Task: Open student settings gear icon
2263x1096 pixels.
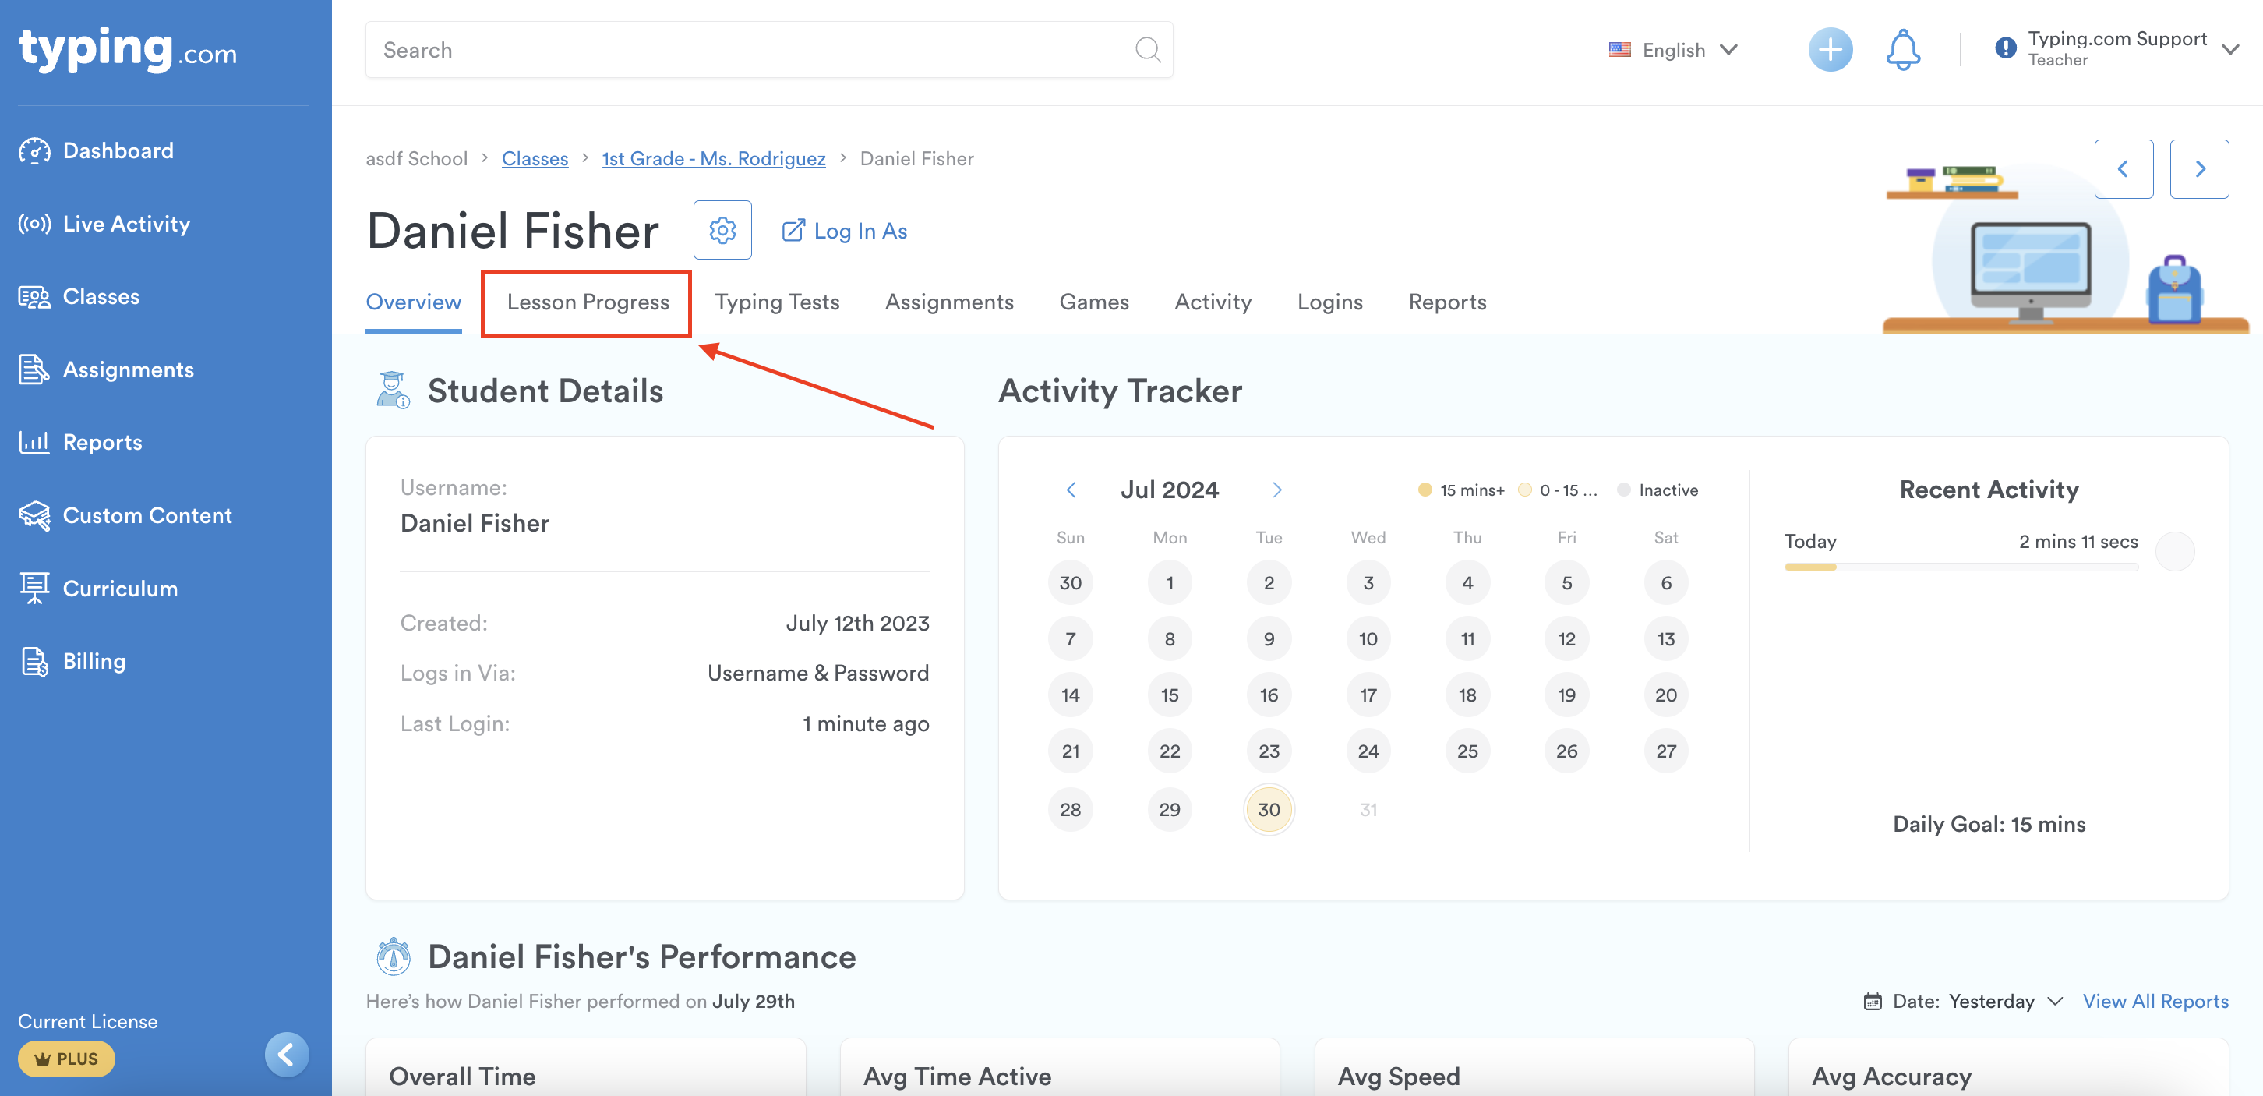Action: coord(722,230)
